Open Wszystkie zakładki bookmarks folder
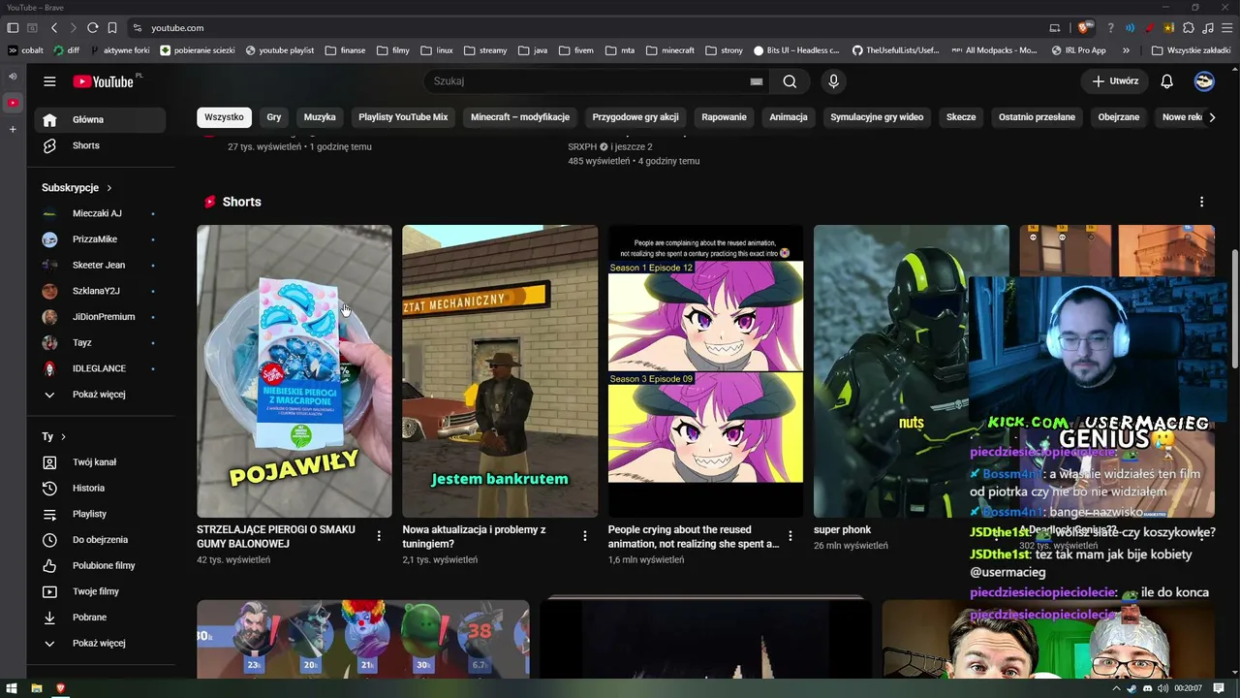 (1191, 50)
